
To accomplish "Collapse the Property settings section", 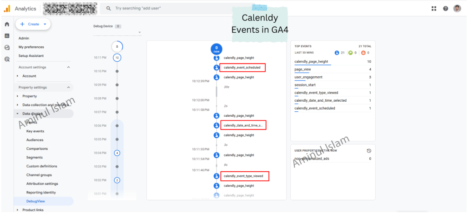I will [69, 88].
